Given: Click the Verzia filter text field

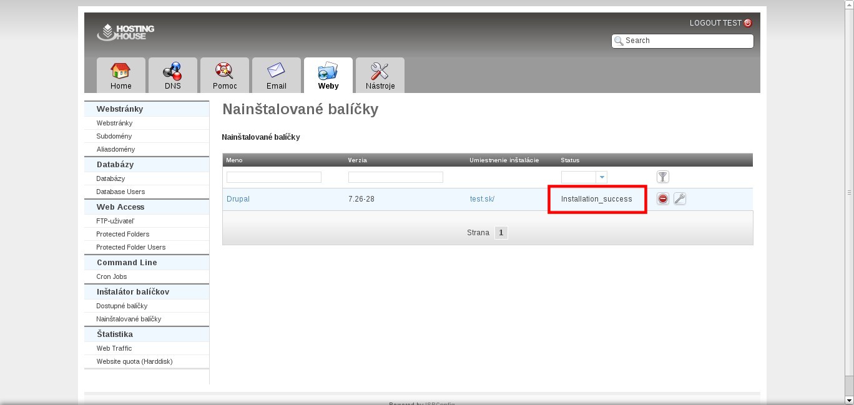Looking at the screenshot, I should click(x=395, y=177).
